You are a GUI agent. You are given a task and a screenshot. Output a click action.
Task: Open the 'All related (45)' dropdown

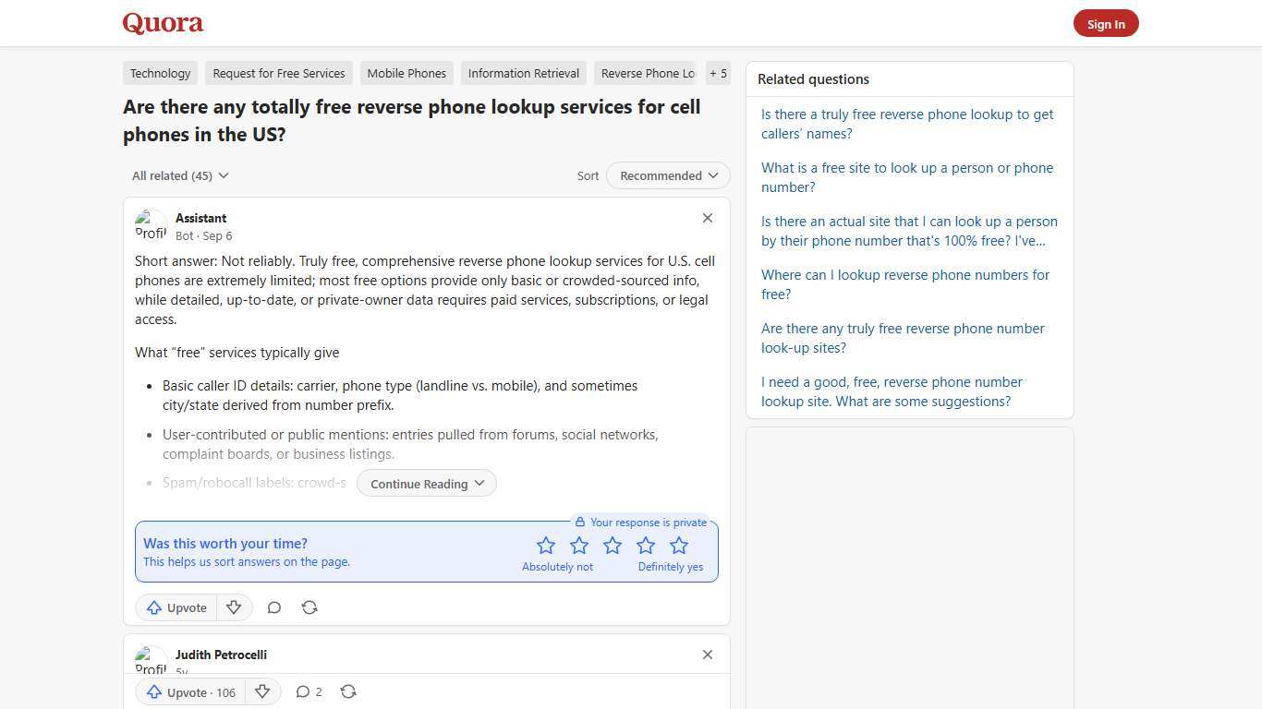180,175
